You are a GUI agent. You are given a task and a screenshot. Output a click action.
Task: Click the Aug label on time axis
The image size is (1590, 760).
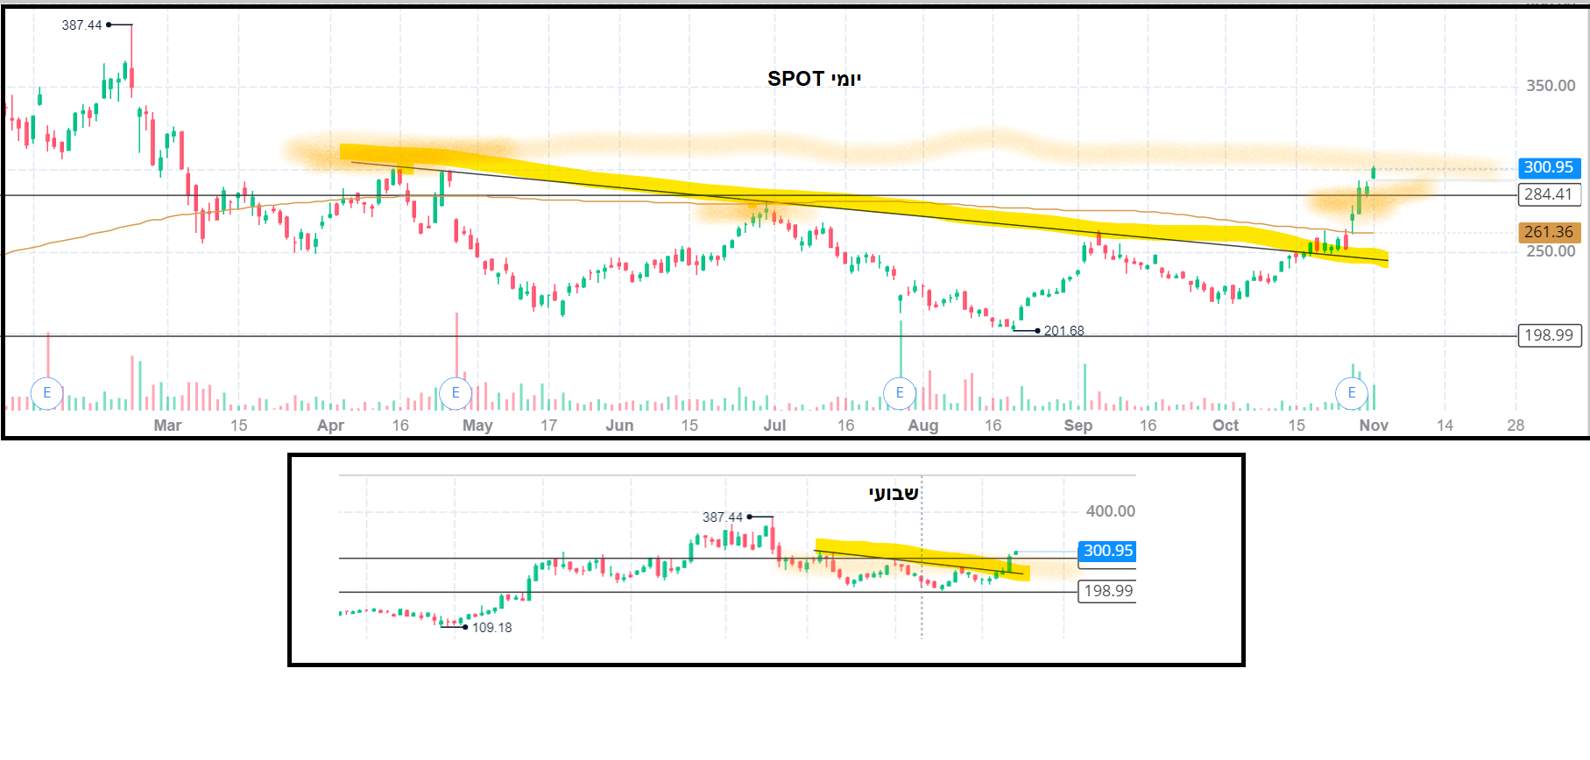click(923, 426)
